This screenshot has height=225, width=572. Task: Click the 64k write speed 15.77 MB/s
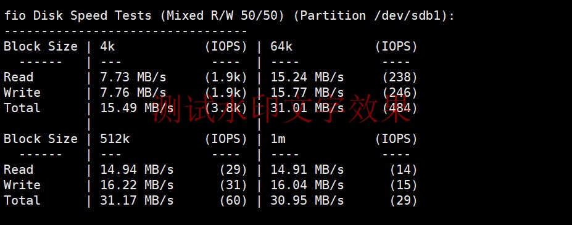point(307,92)
